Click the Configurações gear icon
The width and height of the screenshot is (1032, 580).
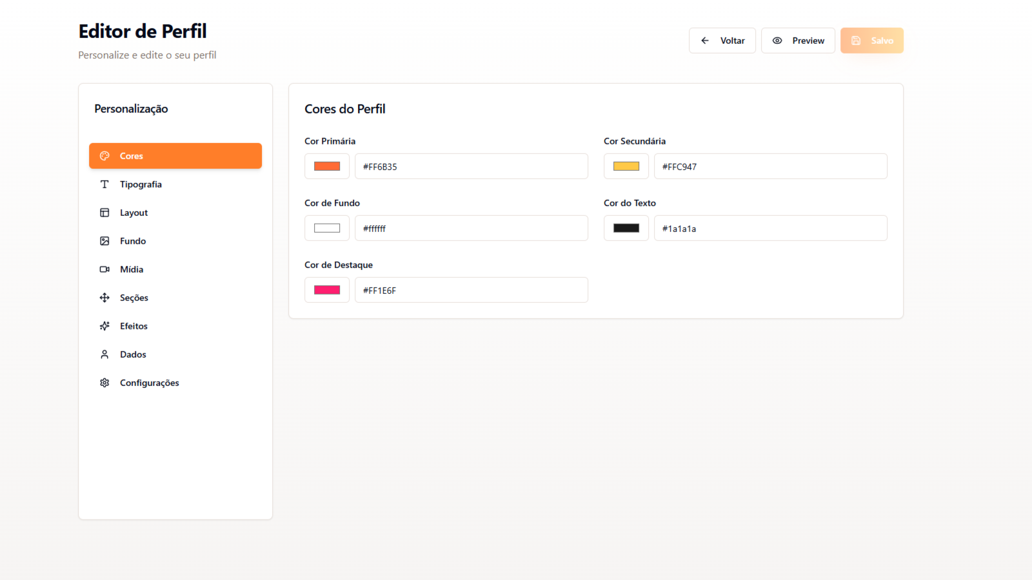coord(104,383)
